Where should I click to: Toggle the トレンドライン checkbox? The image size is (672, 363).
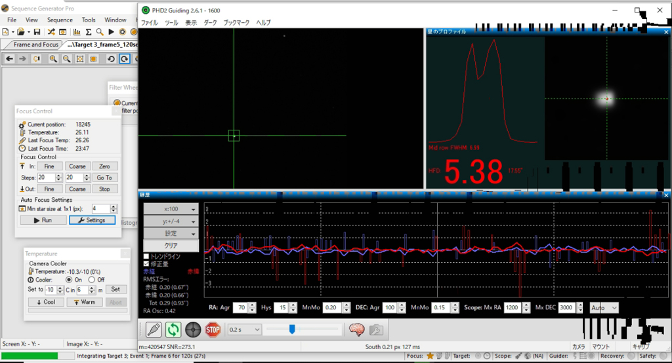(x=146, y=256)
